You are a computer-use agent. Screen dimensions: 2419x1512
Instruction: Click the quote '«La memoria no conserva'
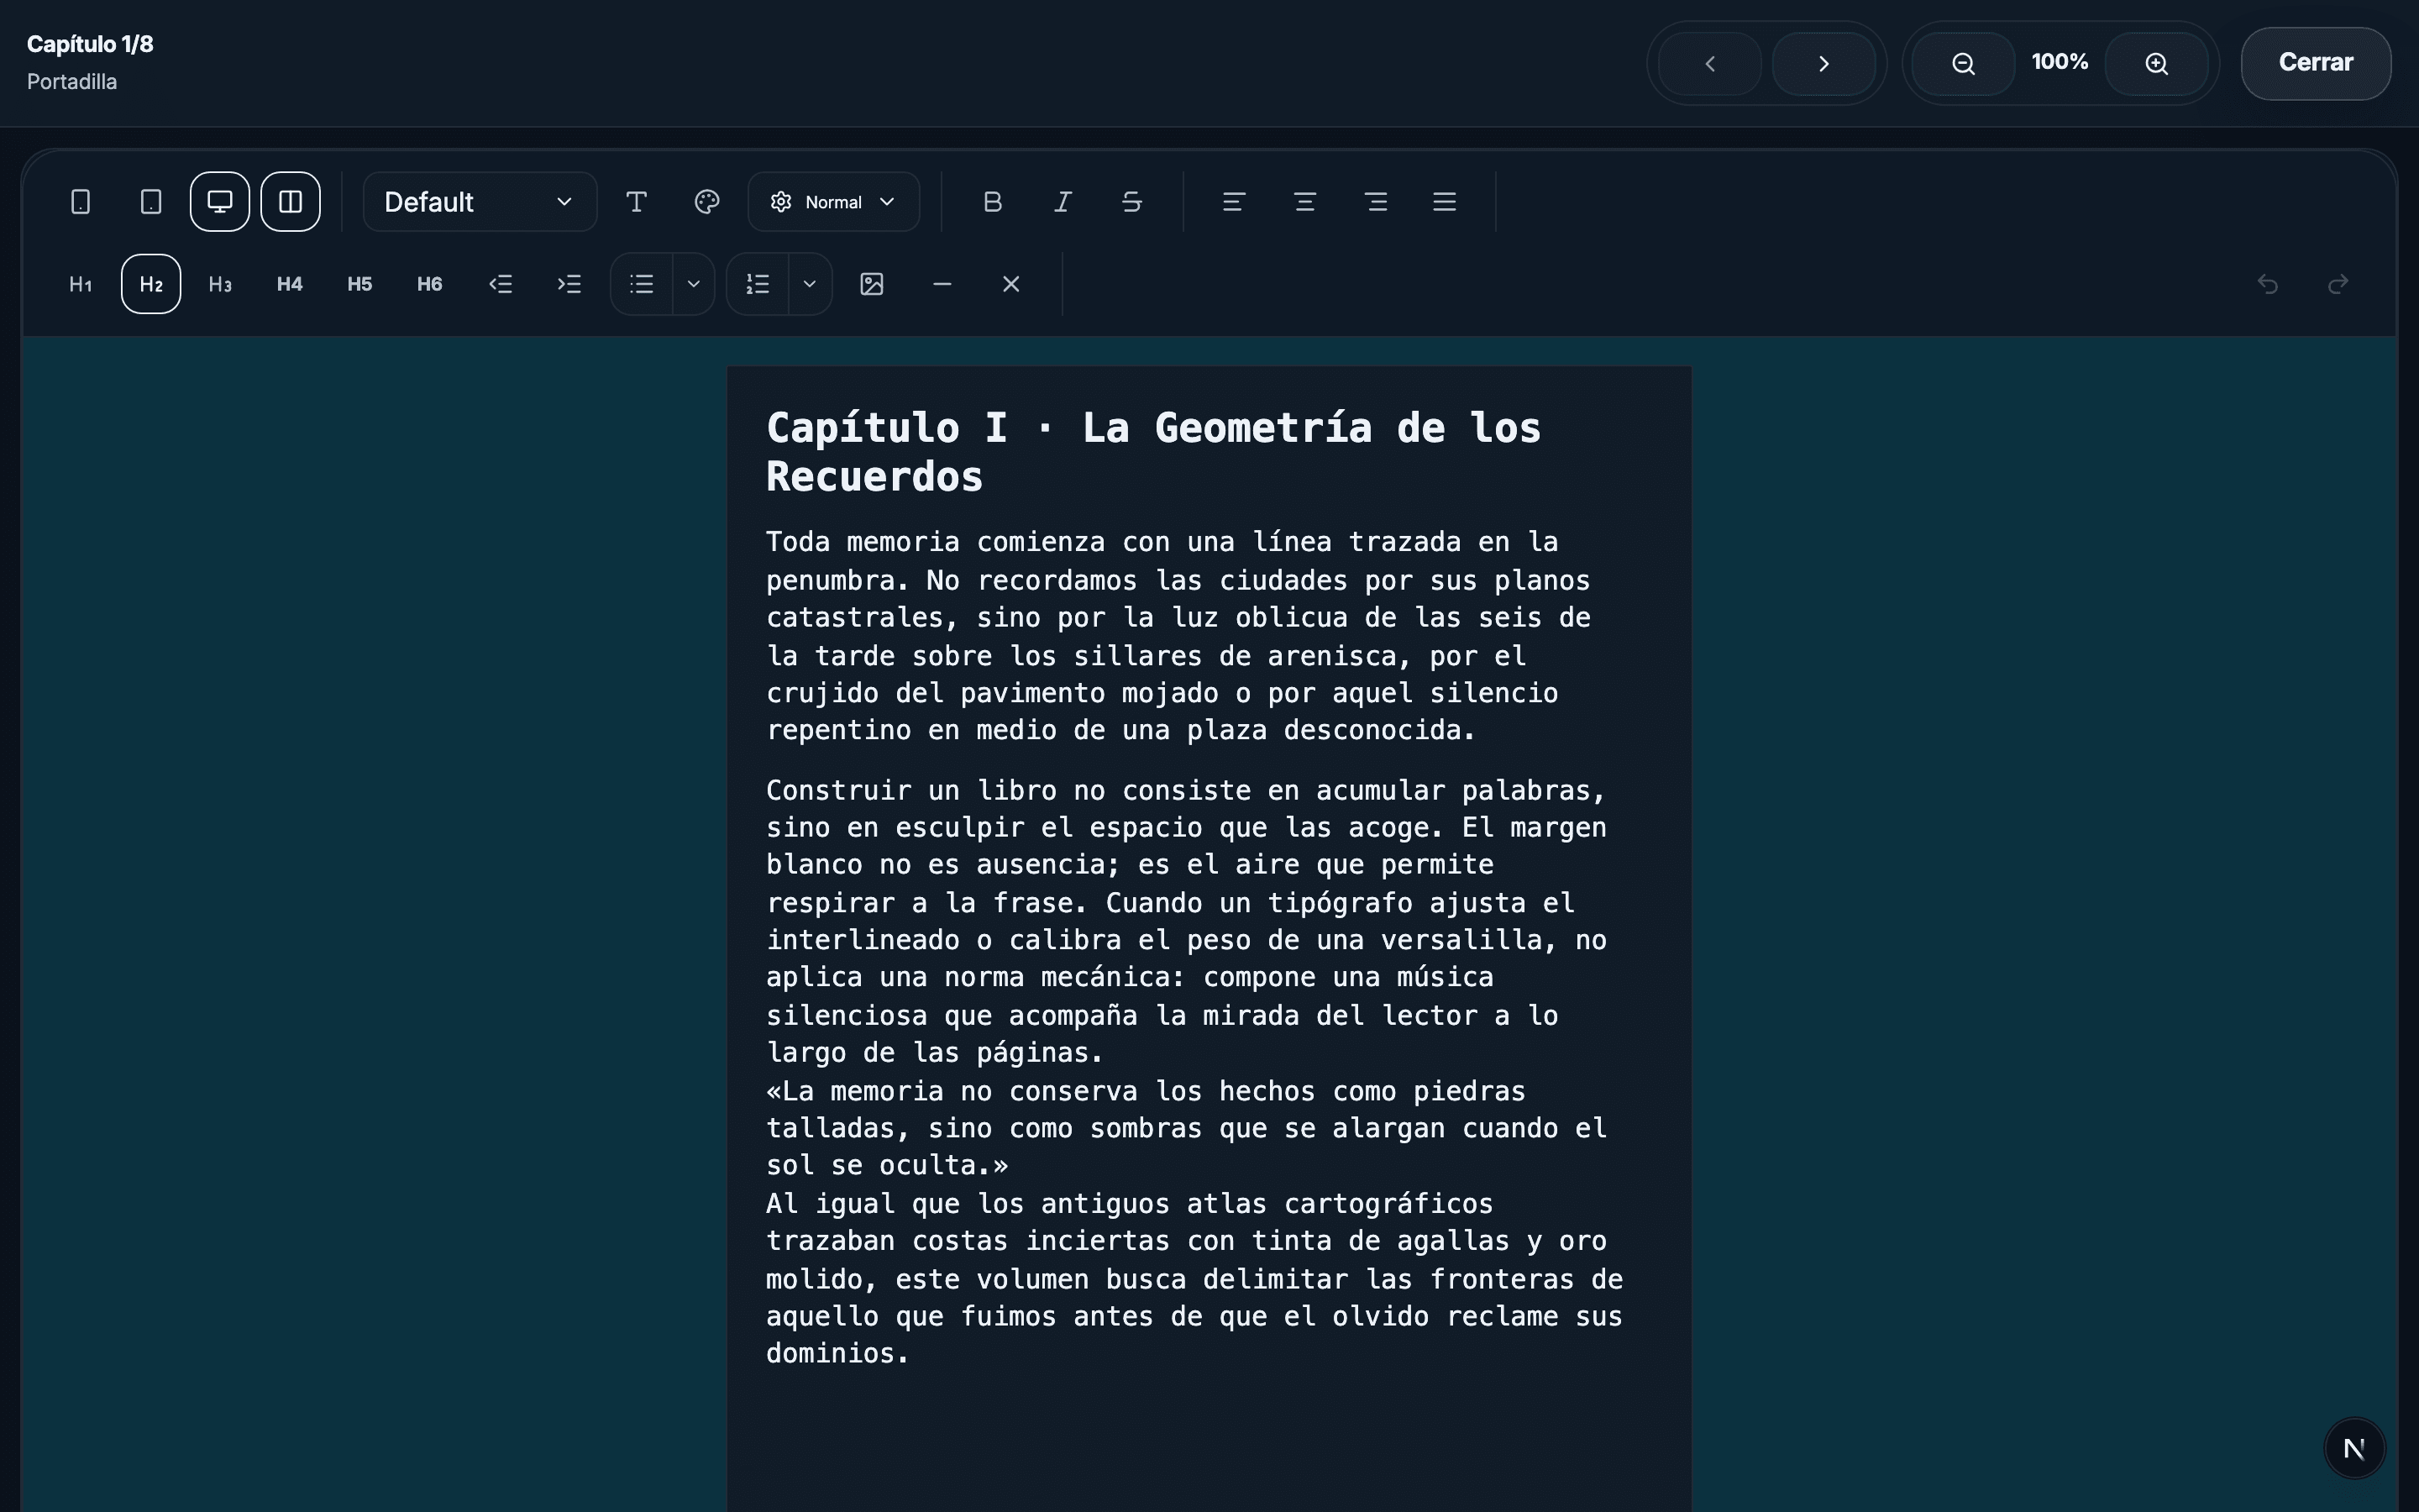(1187, 1128)
